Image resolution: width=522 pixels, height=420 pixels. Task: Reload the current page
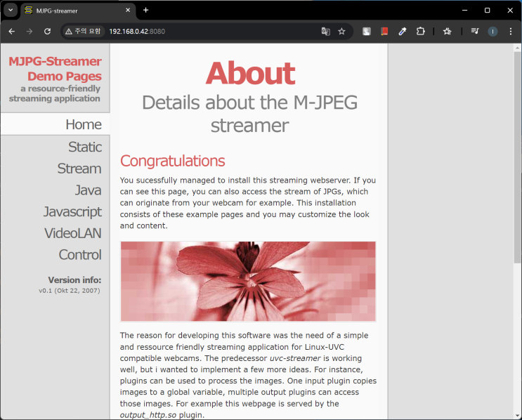(x=47, y=32)
